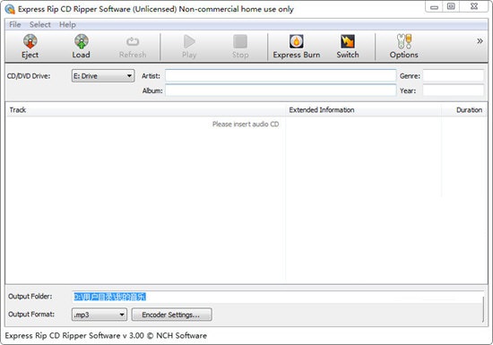
Task: Click the Express Rip app icon in title bar
Action: pos(10,9)
